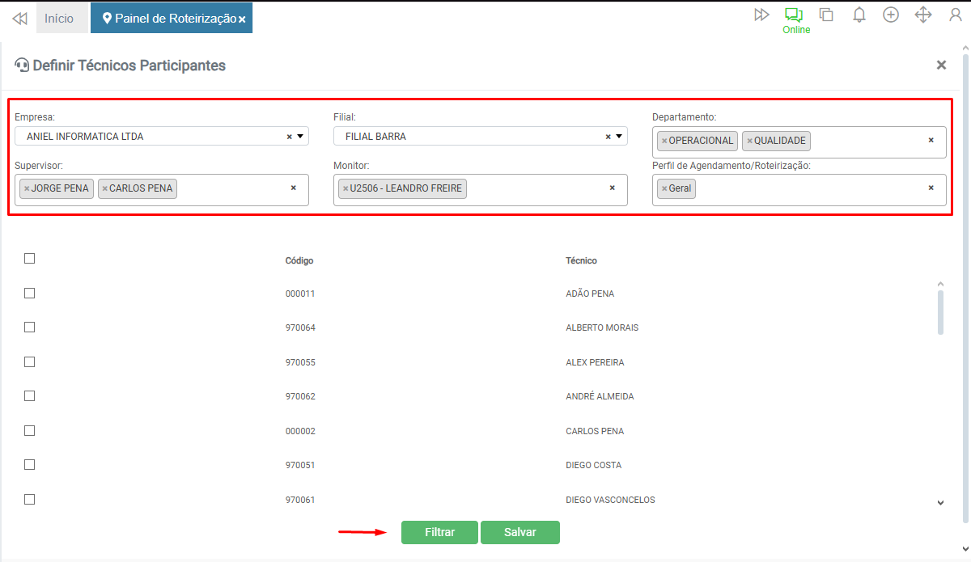This screenshot has height=562, width=971.
Task: Open the Supervisor multi-select field
Action: coord(231,189)
